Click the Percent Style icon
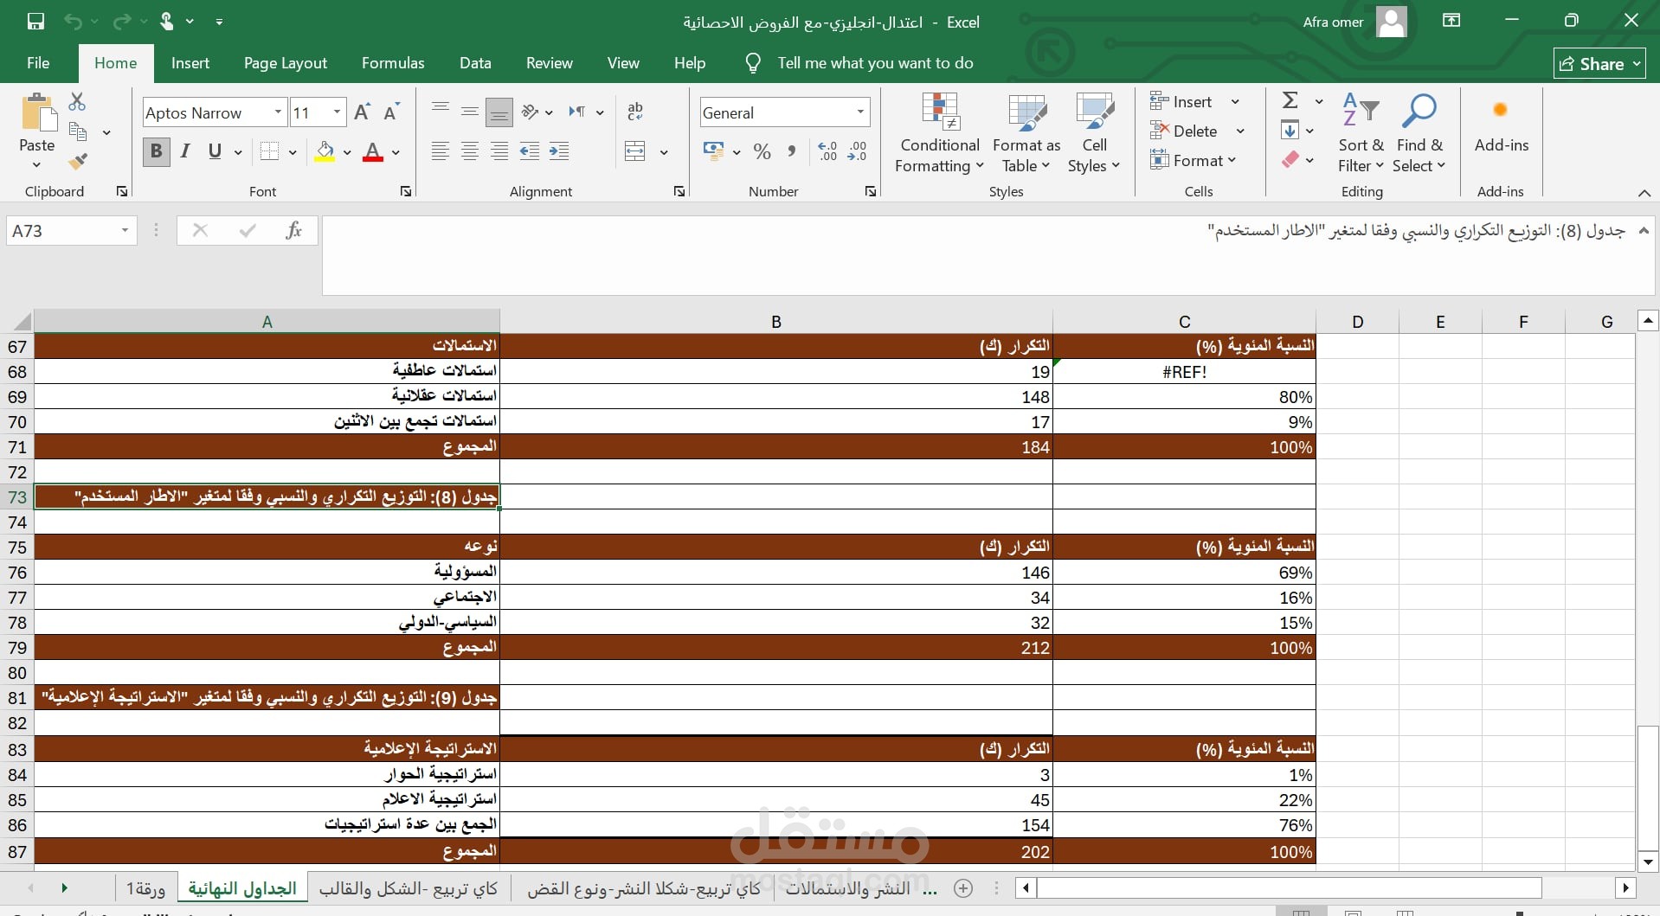The height and width of the screenshot is (916, 1660). [x=762, y=152]
